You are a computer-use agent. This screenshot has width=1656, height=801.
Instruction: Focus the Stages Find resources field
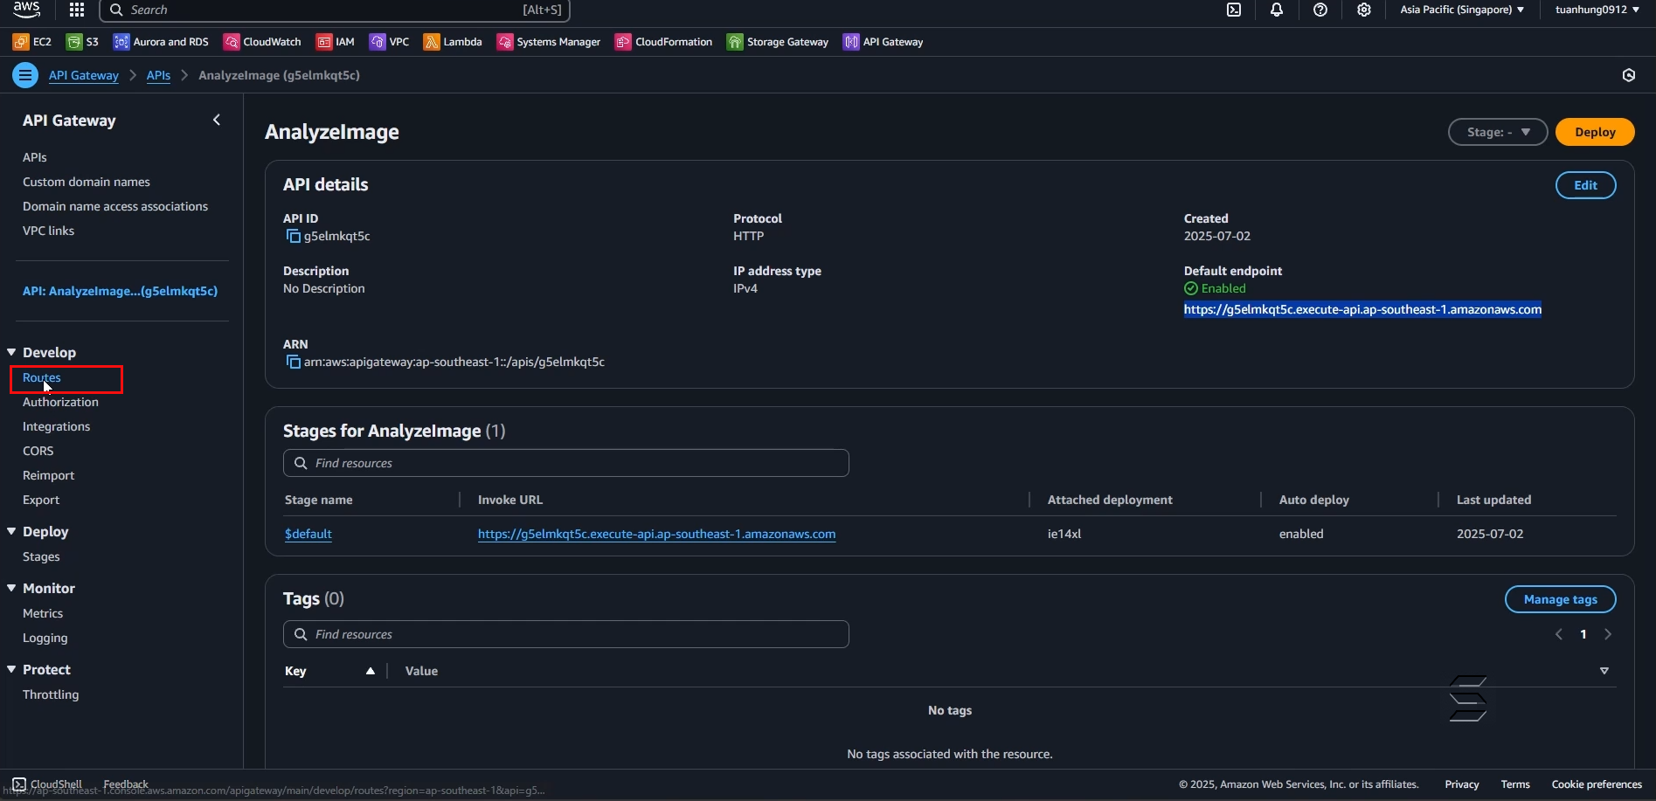pos(565,463)
